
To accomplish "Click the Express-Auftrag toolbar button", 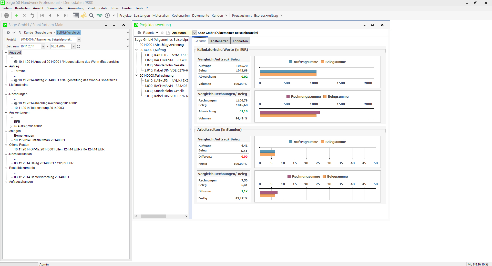I will 266,15.
